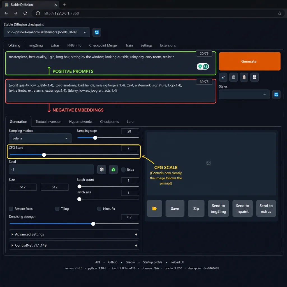This screenshot has height=287, width=287.
Task: Open the Styles dropdown
Action: point(244,94)
